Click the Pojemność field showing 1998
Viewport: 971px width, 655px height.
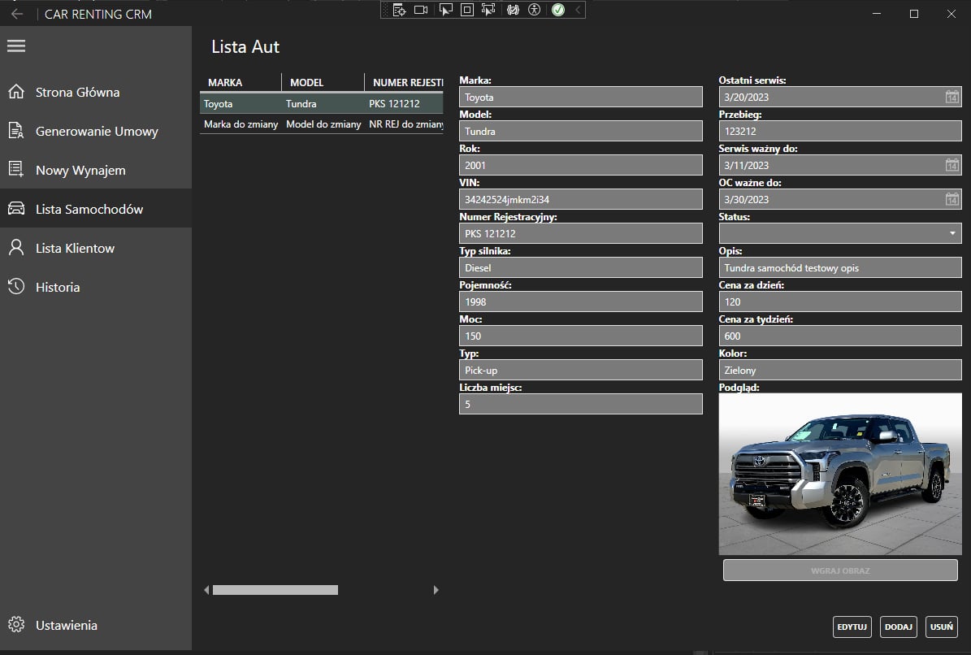point(581,301)
